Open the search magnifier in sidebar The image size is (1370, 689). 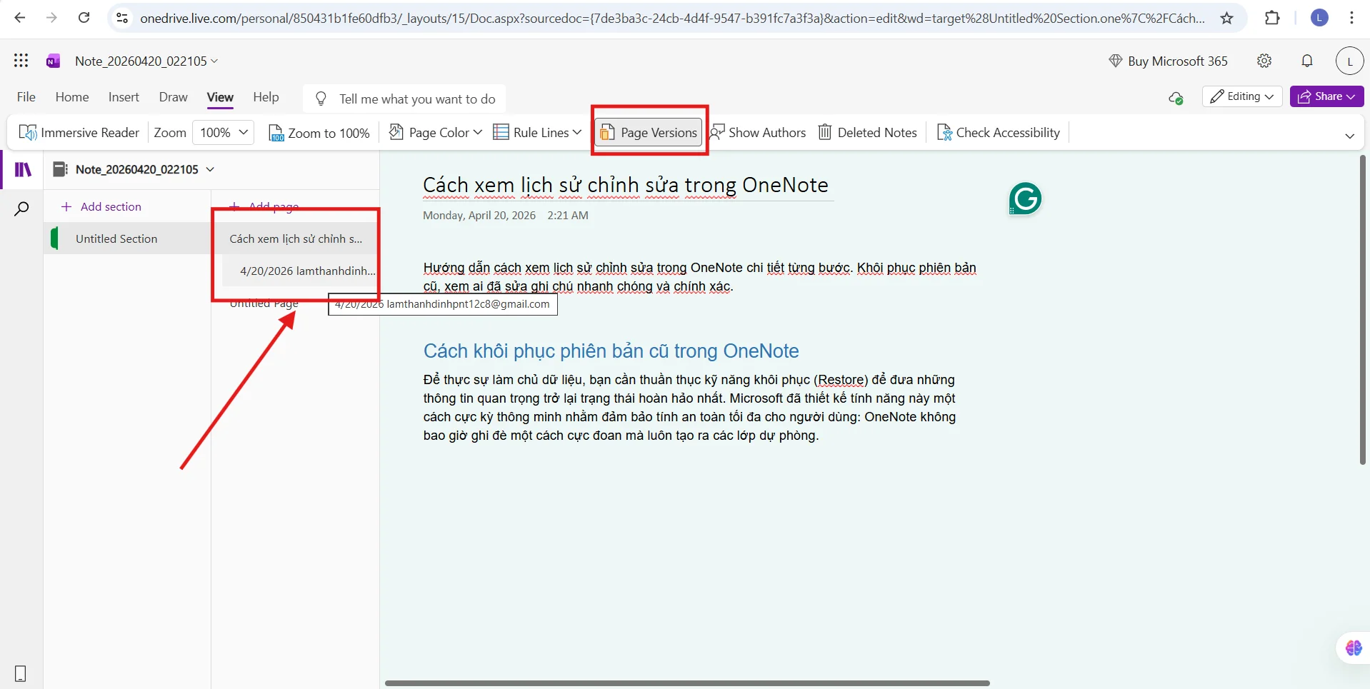click(x=22, y=208)
